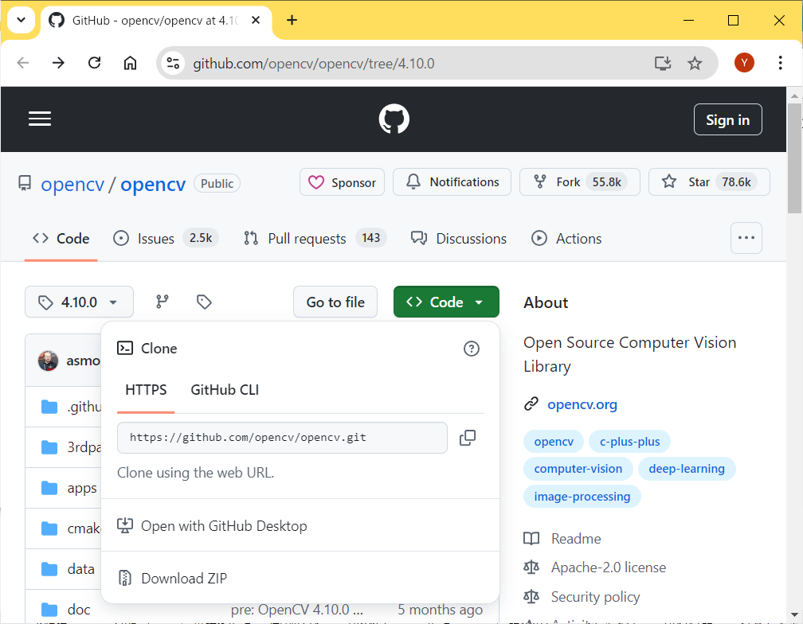Visit the opencv.org website link

[x=583, y=404]
